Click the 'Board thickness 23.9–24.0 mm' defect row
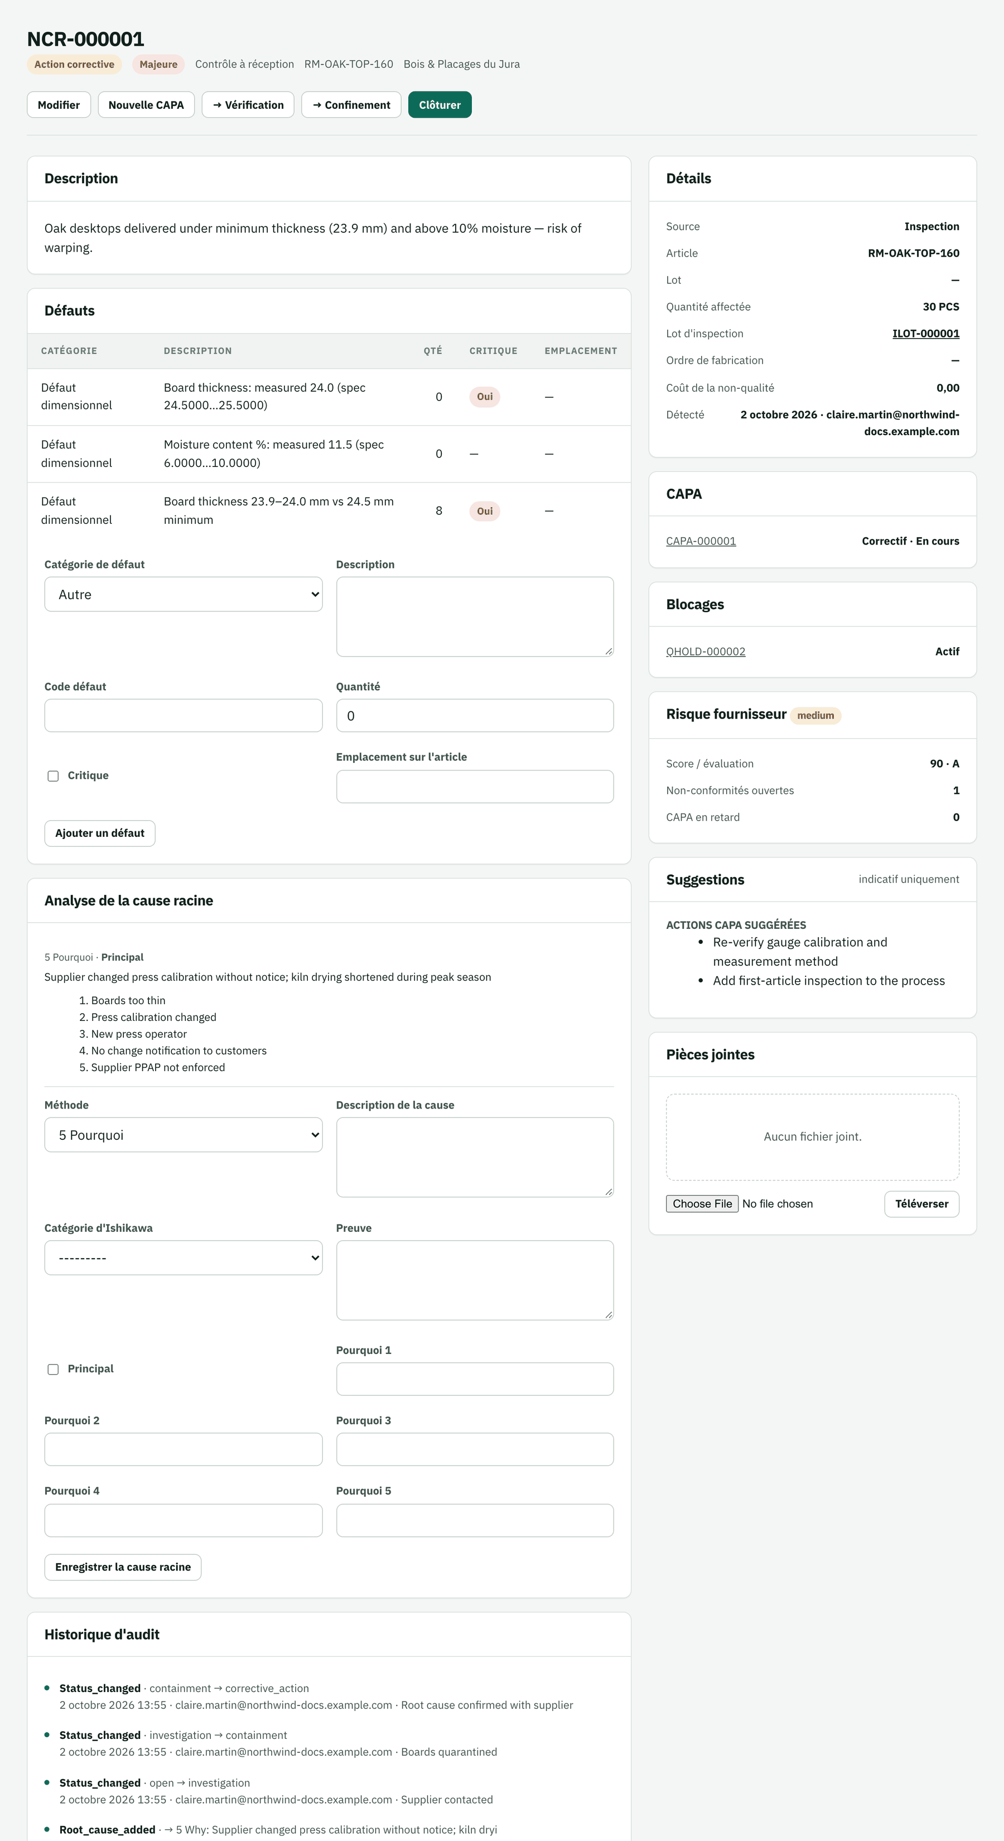 tap(329, 511)
